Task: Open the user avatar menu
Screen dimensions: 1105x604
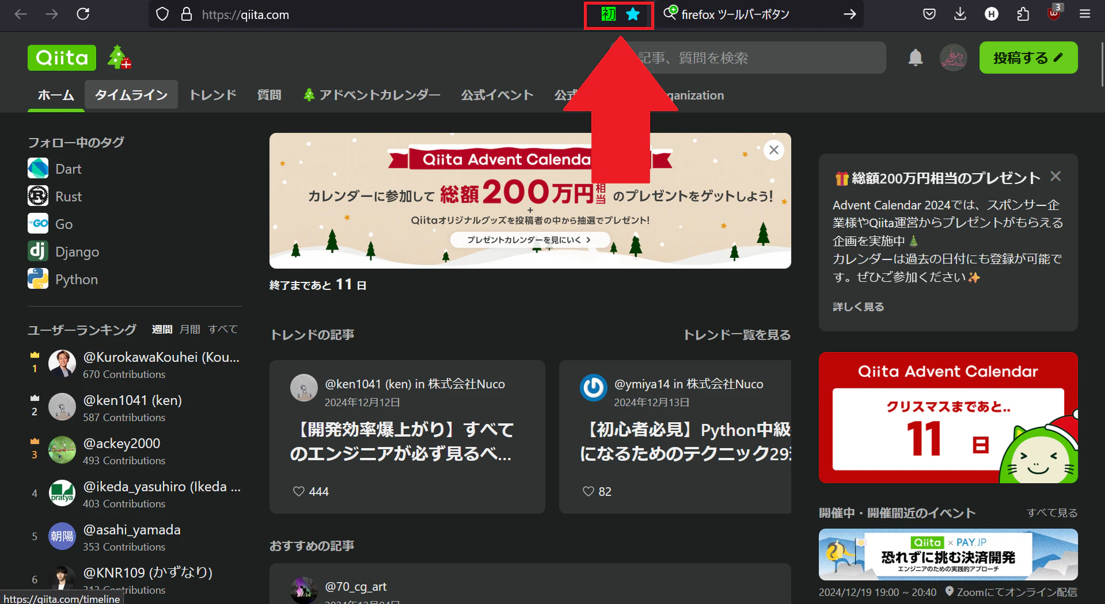Action: [953, 58]
